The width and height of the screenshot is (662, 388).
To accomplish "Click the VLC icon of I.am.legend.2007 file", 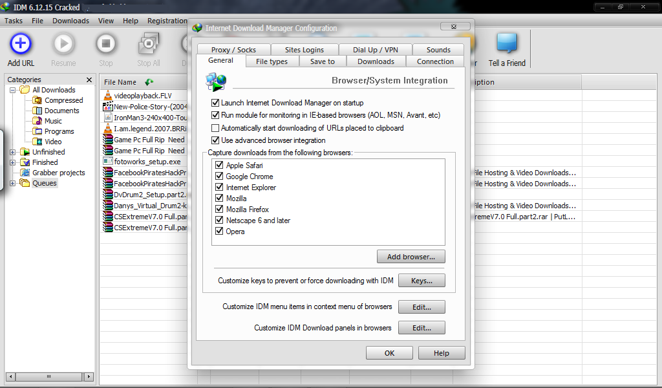I will [108, 128].
